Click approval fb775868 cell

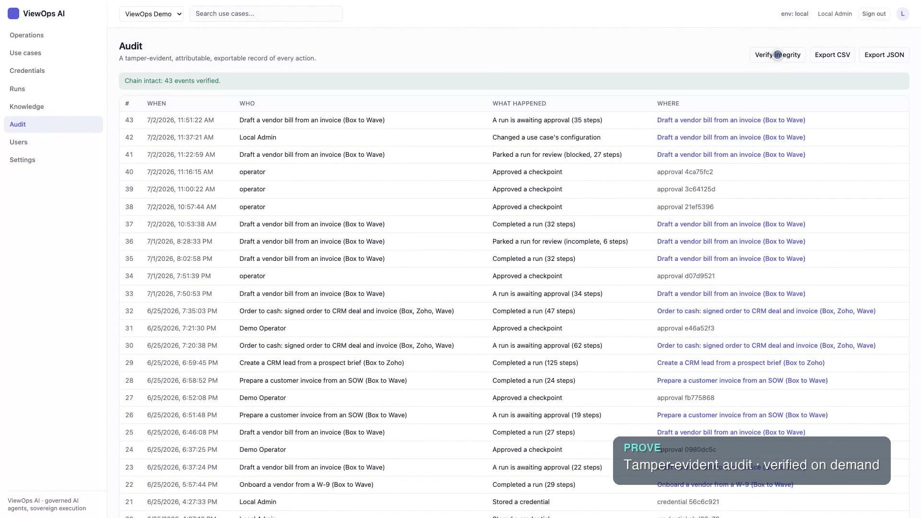click(685, 398)
